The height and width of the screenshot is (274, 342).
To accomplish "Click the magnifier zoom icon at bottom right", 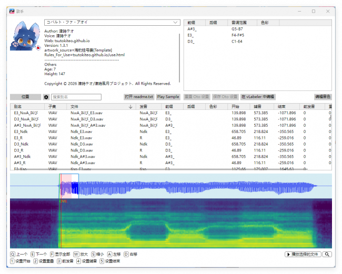I will click(327, 255).
